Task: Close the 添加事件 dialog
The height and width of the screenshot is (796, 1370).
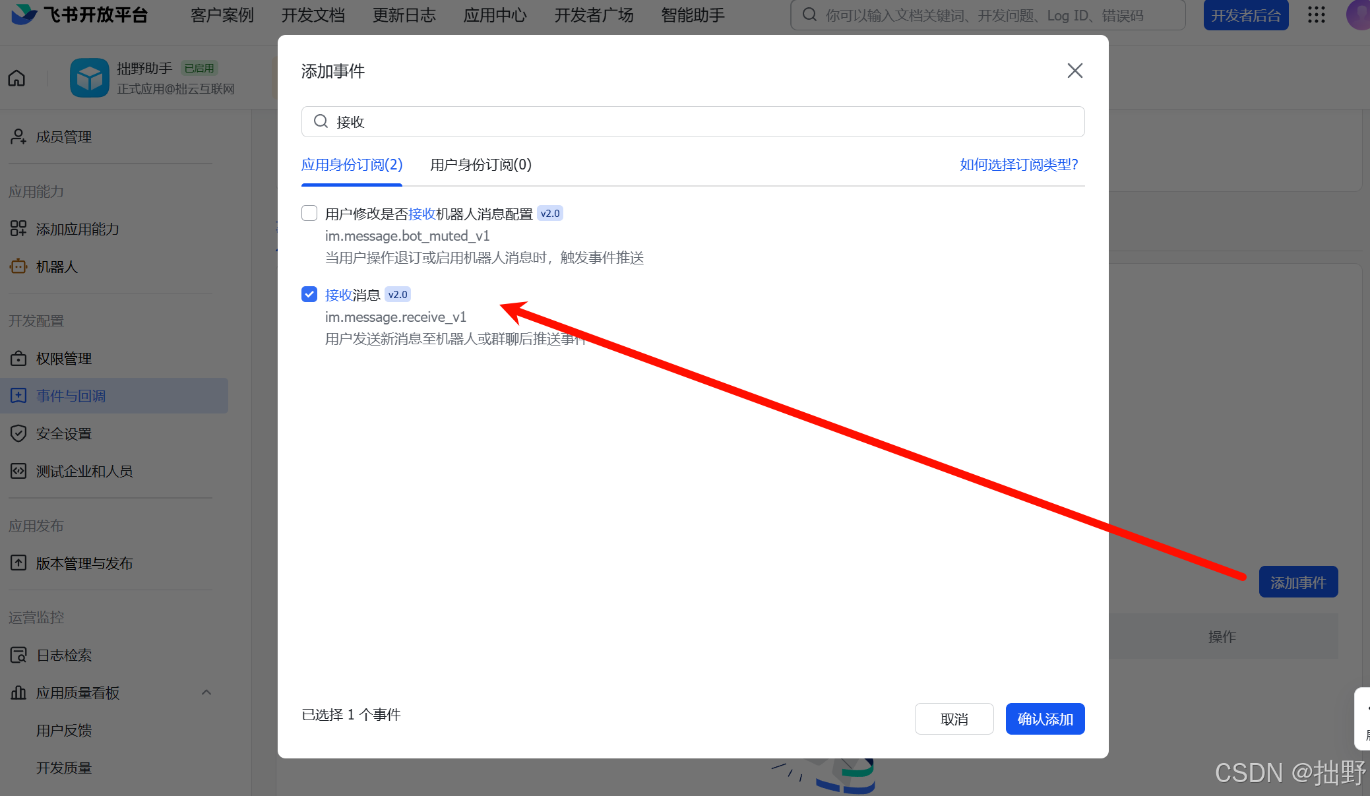Action: coord(1074,71)
